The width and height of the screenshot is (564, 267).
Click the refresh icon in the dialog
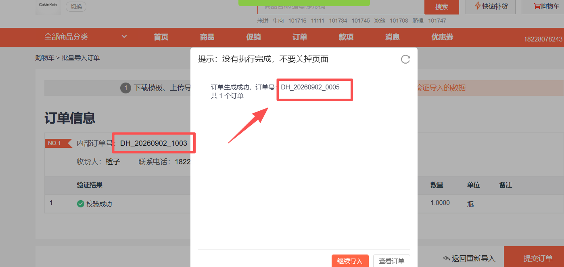pos(405,59)
